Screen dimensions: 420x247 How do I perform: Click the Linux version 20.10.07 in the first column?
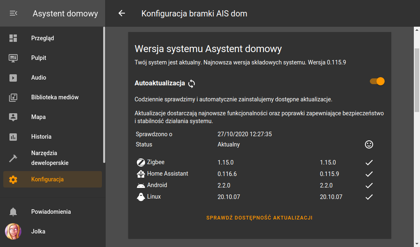[x=229, y=197]
